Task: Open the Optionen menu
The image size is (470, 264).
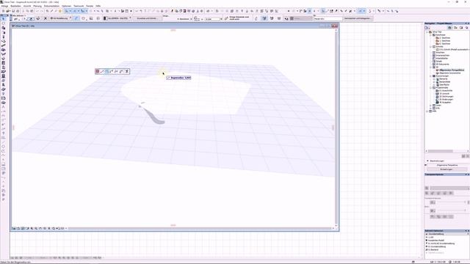Action: point(67,6)
